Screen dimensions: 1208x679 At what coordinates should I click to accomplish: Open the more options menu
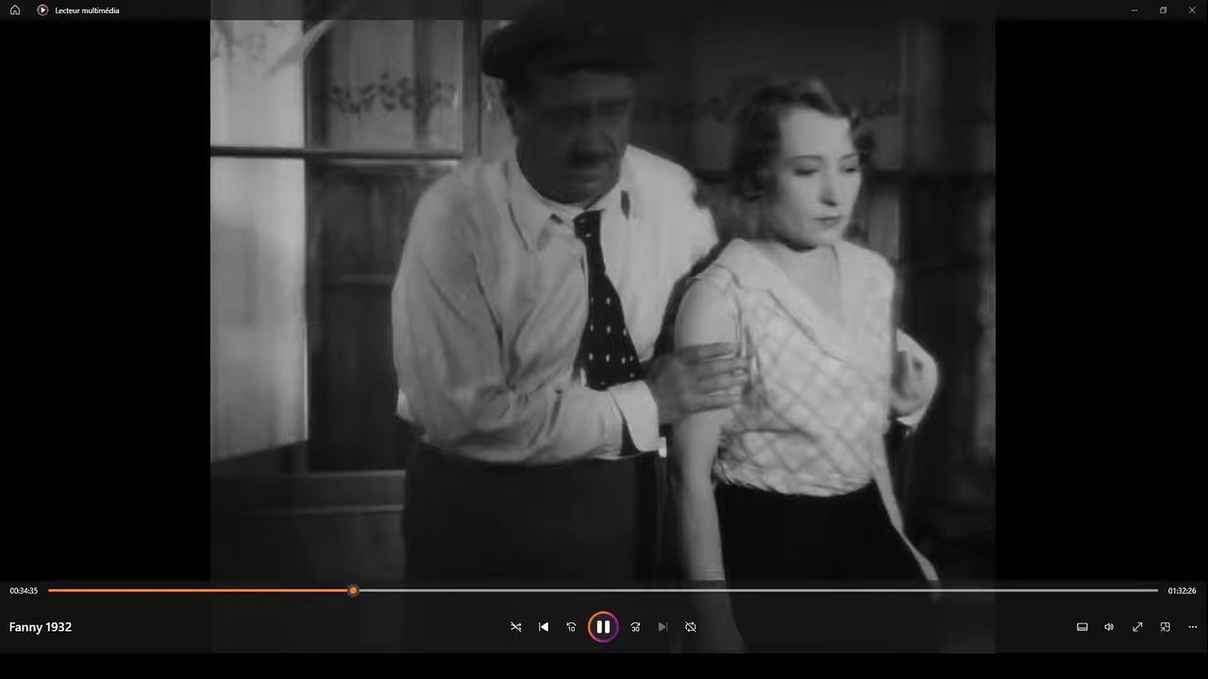(x=1193, y=627)
